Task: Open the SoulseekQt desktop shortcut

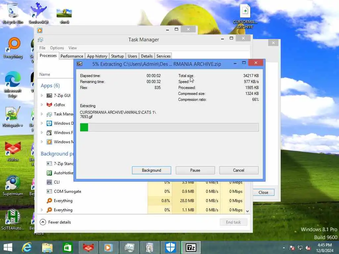Action: (38, 13)
